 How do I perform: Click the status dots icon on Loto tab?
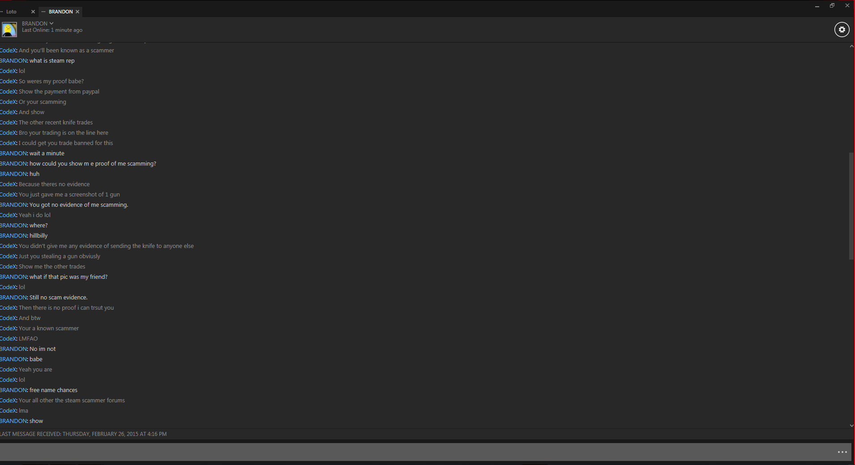pos(2,12)
